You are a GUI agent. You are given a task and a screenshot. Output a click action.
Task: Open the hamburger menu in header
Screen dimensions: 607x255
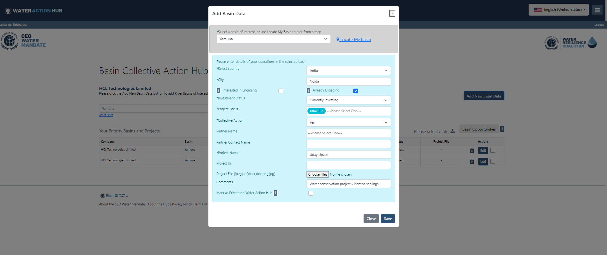pyautogui.click(x=597, y=10)
